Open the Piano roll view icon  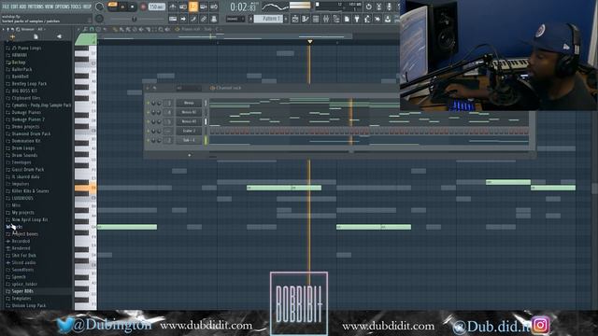pyautogui.click(x=306, y=19)
